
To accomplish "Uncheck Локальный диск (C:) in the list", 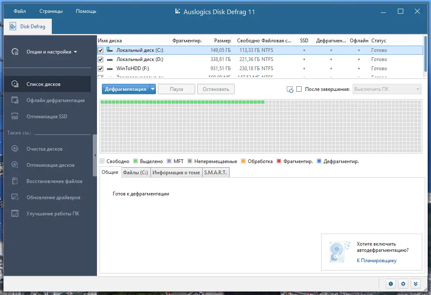I will pos(101,50).
